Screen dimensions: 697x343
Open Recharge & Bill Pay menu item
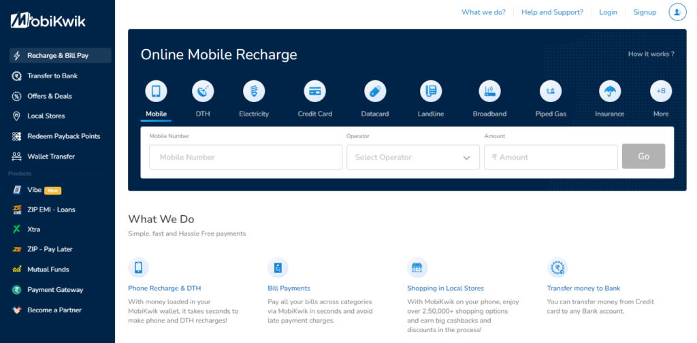tap(61, 56)
